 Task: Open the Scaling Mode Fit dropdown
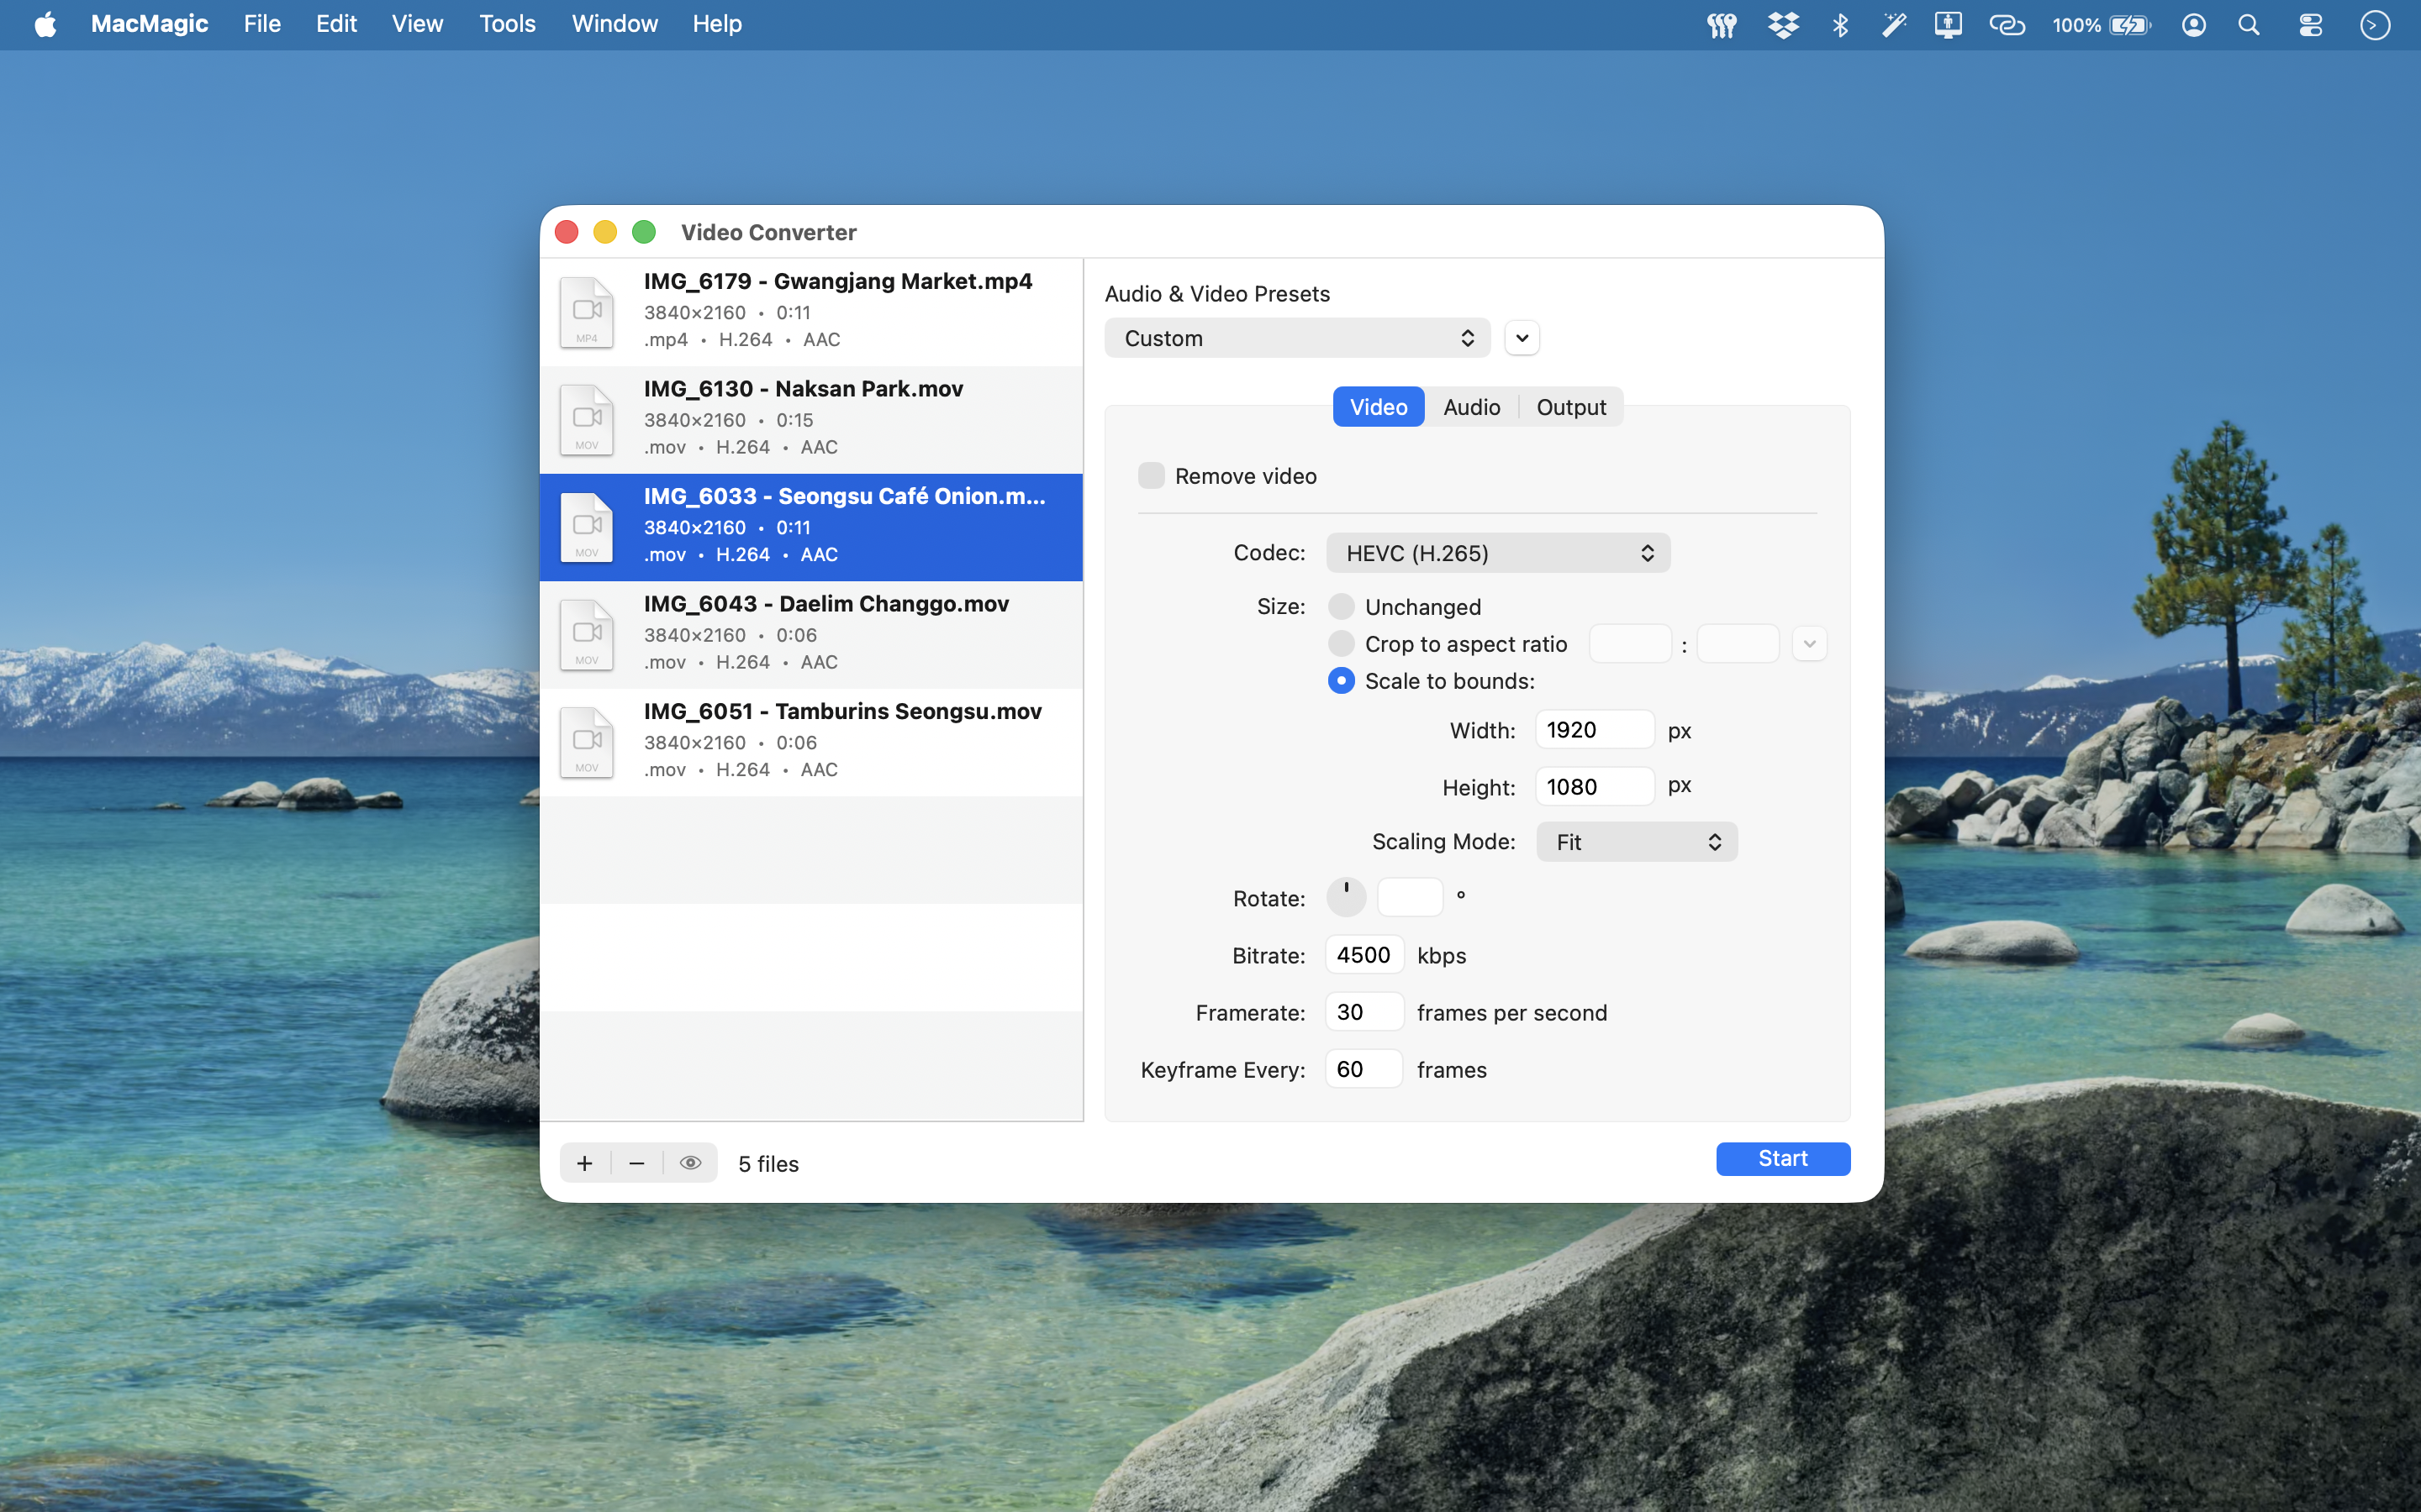pos(1636,842)
